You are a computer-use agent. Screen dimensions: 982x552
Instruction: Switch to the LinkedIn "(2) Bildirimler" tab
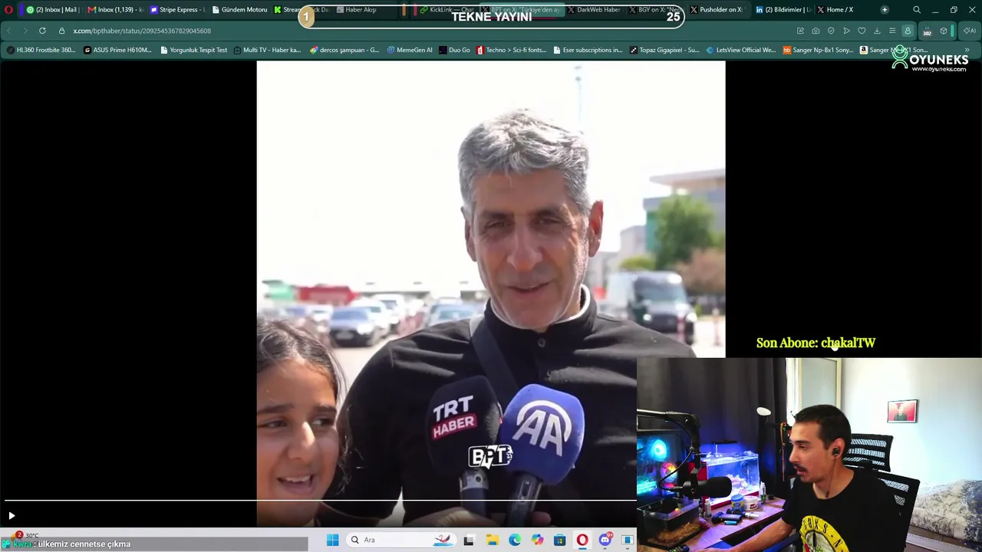783,10
